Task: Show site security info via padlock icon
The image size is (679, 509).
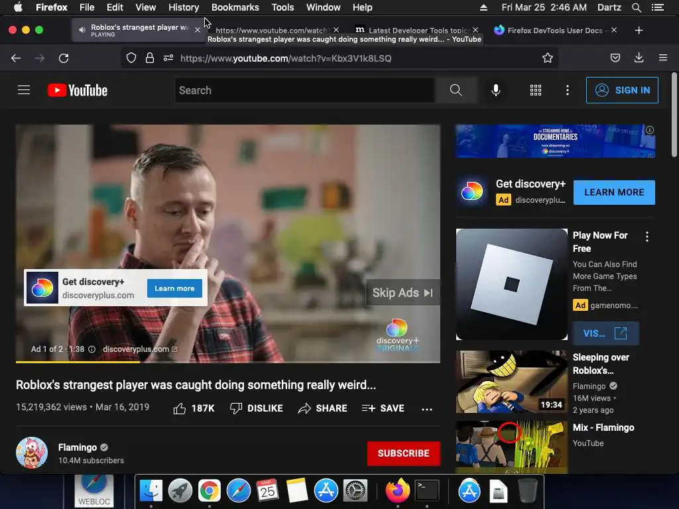Action: click(150, 58)
